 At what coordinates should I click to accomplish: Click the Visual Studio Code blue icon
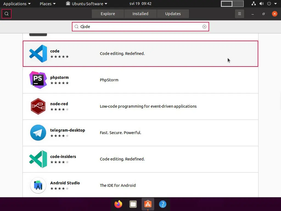[x=38, y=54]
